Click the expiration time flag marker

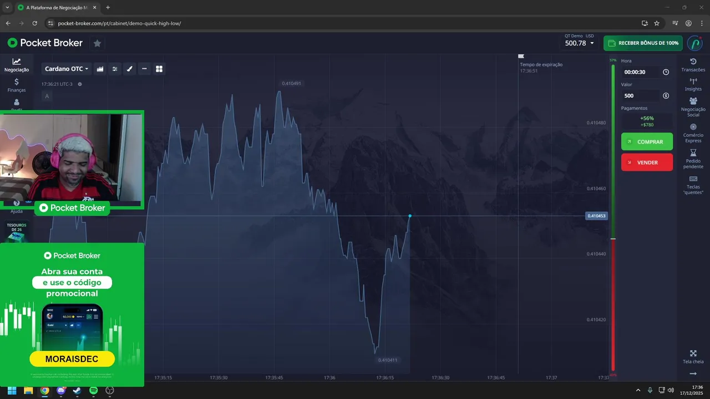pos(521,56)
